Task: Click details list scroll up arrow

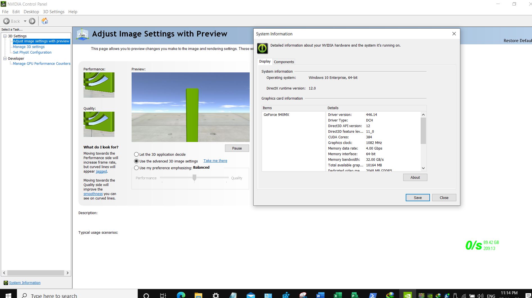Action: pyautogui.click(x=423, y=114)
